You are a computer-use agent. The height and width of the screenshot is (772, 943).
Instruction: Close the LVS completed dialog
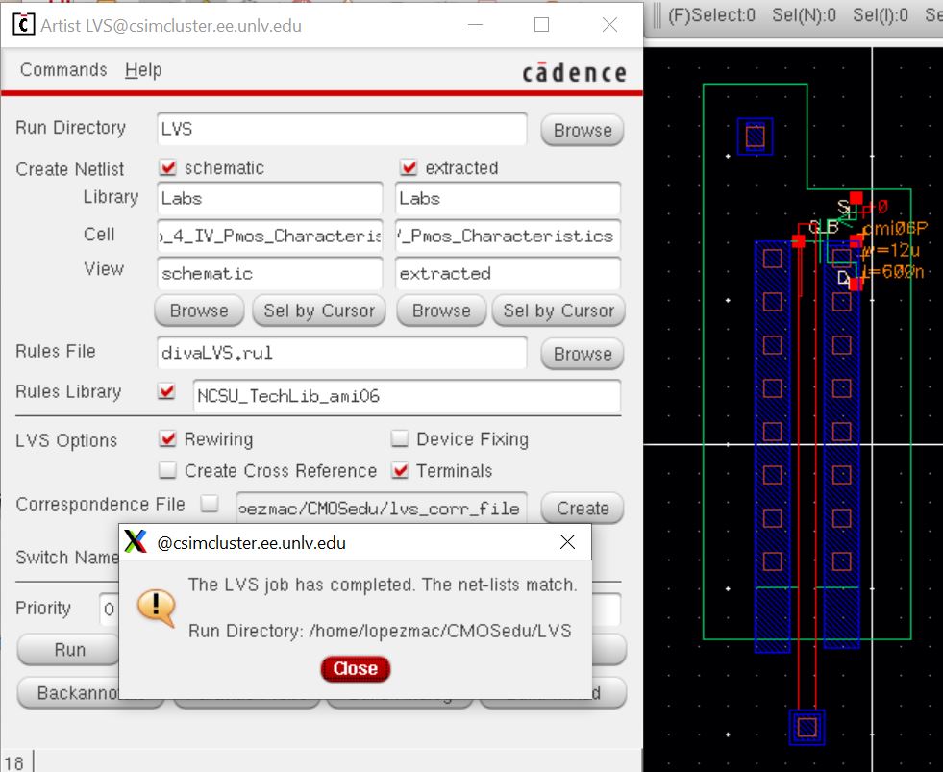tap(355, 668)
